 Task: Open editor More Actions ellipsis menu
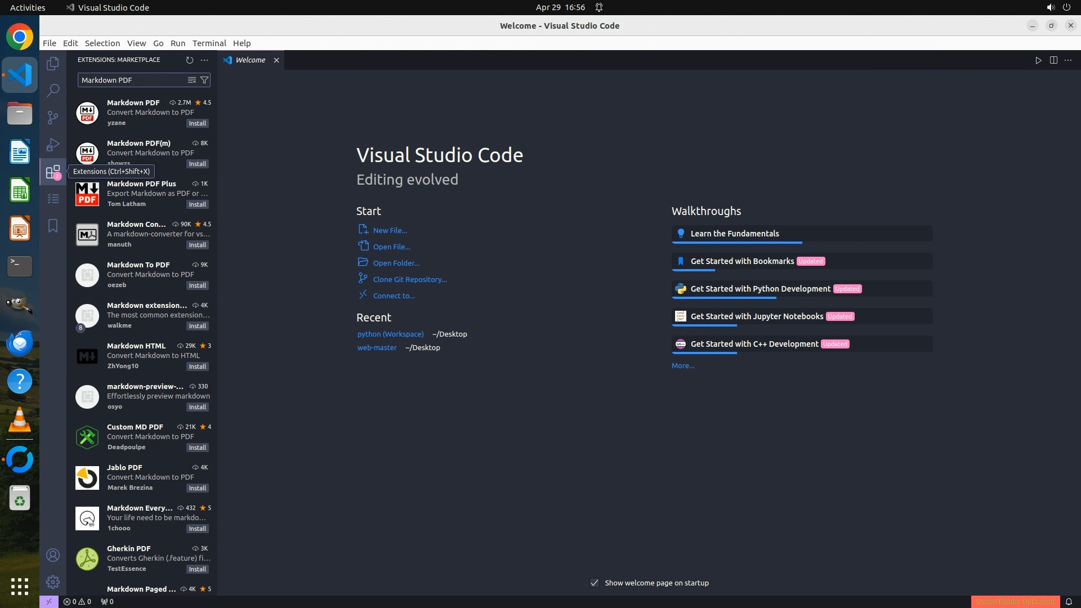(x=1068, y=60)
